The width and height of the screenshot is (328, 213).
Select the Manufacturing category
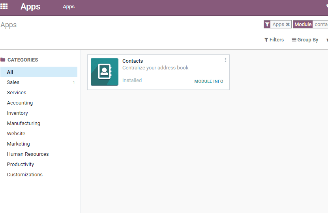[39, 123]
